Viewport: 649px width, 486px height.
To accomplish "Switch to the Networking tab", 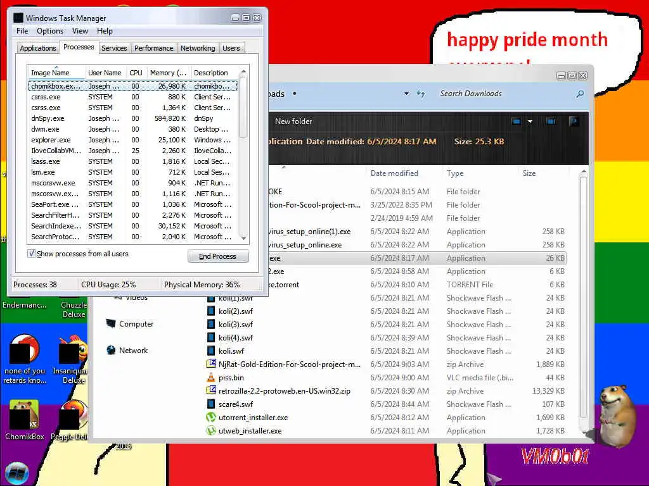I will tap(198, 48).
